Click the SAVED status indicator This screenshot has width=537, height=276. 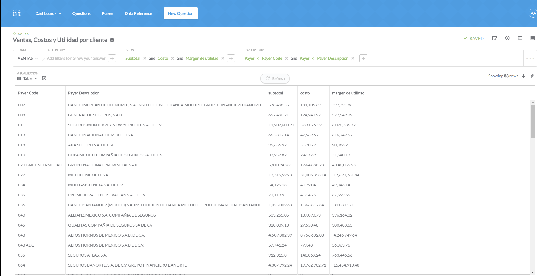pos(474,39)
